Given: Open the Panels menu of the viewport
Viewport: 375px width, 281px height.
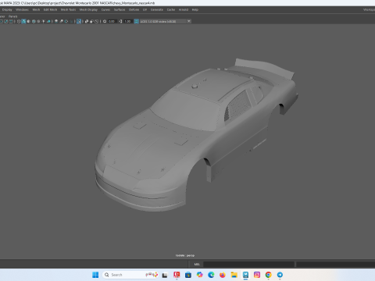Looking at the screenshot, I should 12,16.
